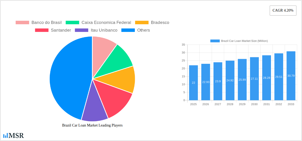Toggle the Santander legend label
This screenshot has height=141, width=302.
pyautogui.click(x=61, y=30)
